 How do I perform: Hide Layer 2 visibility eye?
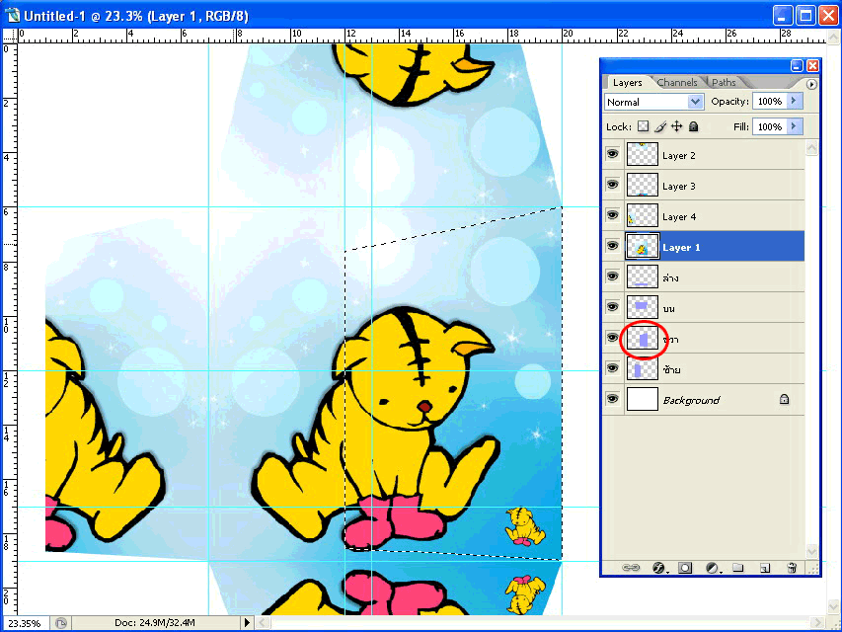[x=612, y=154]
